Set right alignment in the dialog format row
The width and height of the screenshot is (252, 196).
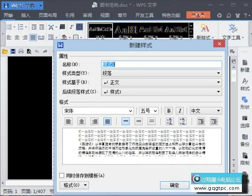click(x=94, y=121)
